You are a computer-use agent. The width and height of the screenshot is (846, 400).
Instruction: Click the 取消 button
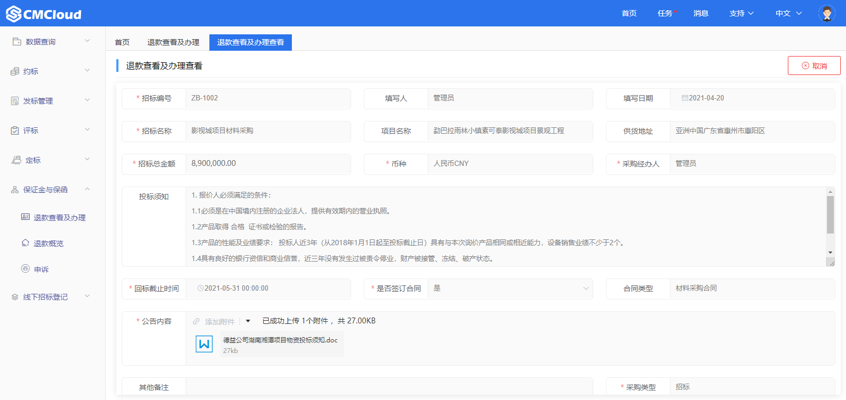coord(814,66)
